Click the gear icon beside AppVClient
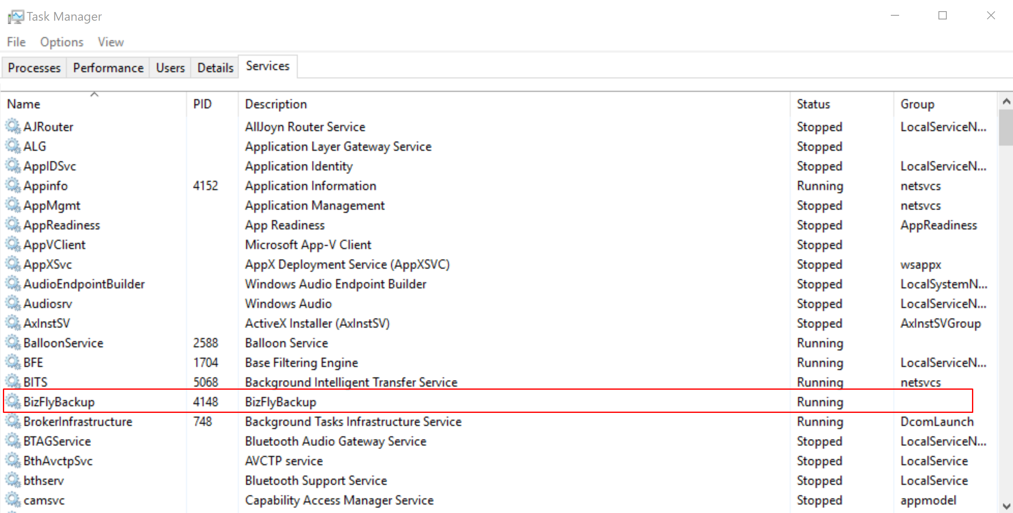Screen dimensions: 1013x513 tap(13, 245)
